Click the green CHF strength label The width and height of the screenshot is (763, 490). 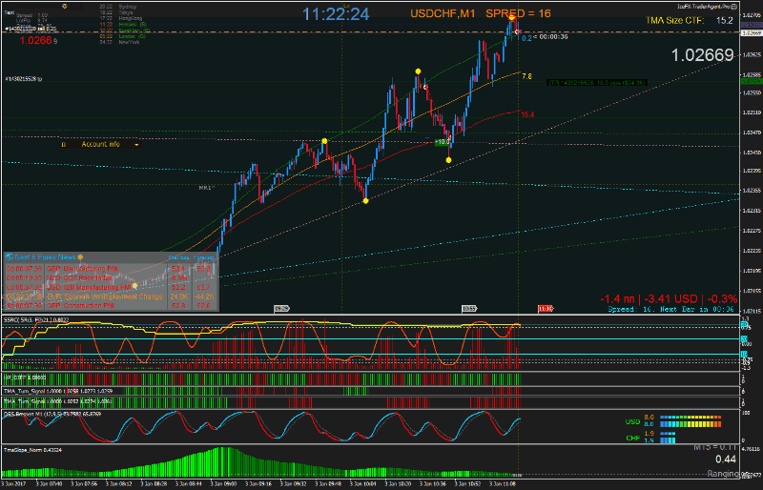(x=633, y=438)
